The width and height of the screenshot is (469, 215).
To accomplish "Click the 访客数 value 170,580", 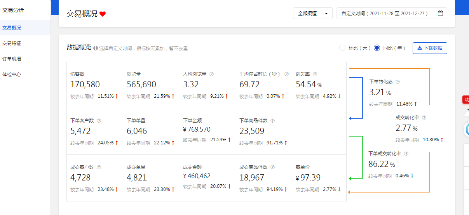I will tap(85, 85).
